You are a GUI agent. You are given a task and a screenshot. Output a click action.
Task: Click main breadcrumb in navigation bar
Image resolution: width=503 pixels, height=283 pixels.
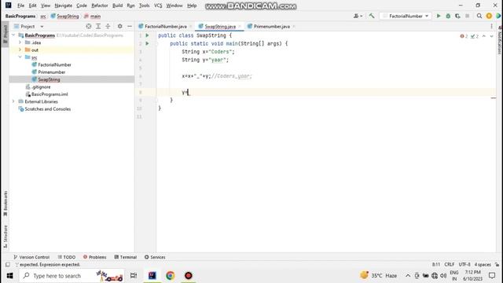[93, 16]
